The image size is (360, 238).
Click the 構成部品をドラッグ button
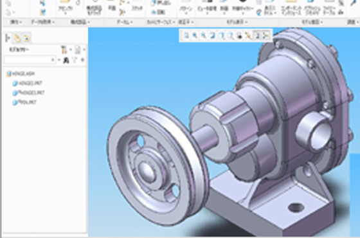(x=94, y=8)
